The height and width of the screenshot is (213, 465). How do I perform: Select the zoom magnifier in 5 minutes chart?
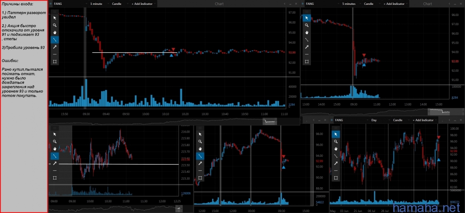(x=307, y=25)
